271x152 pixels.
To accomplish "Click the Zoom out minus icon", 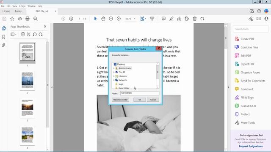I will [x=111, y=19].
